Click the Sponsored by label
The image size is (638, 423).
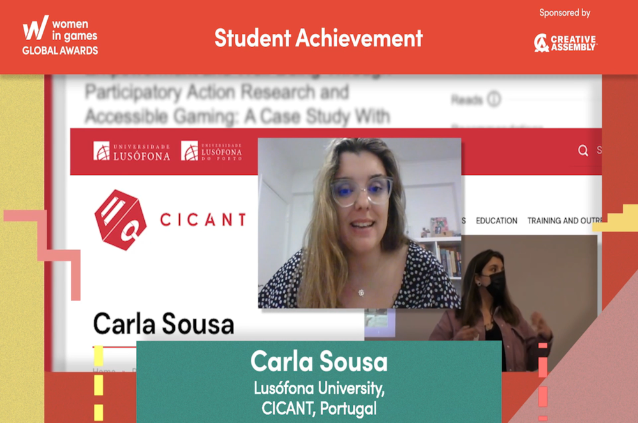tap(565, 13)
